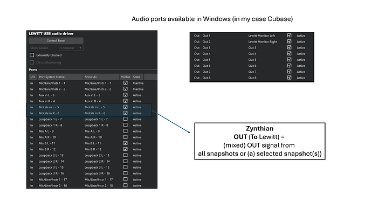The height and width of the screenshot is (209, 372).
Task: Select 'Loopback 1 R - 8' Show As cell
Action: [96, 125]
